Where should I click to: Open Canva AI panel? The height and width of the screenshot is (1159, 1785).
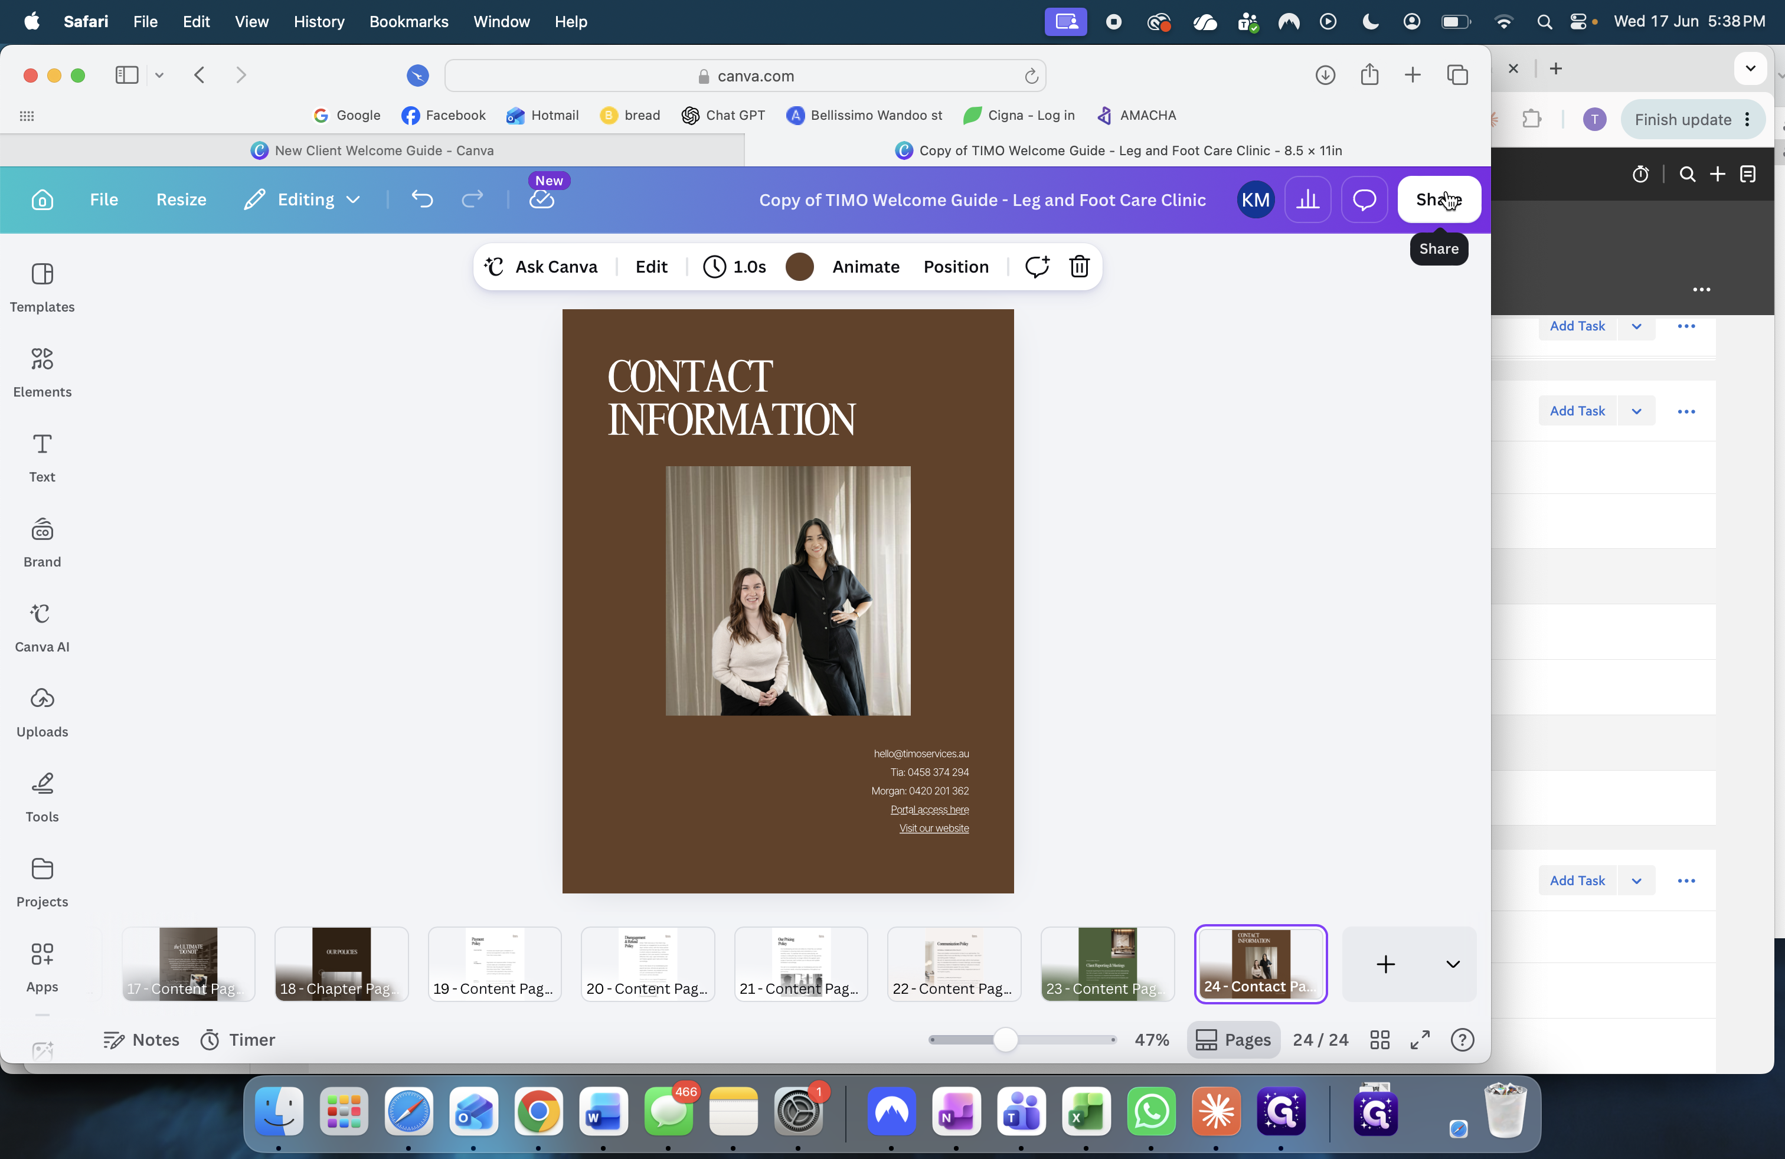point(42,627)
